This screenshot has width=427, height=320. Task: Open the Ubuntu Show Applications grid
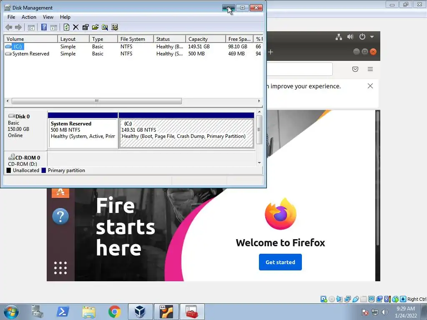(x=60, y=268)
